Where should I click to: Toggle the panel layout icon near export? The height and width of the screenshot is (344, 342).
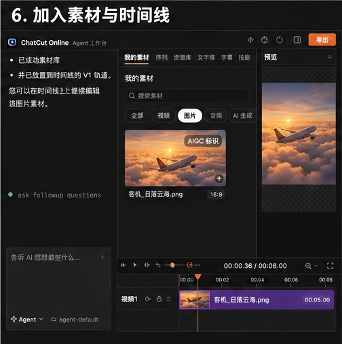(x=297, y=40)
